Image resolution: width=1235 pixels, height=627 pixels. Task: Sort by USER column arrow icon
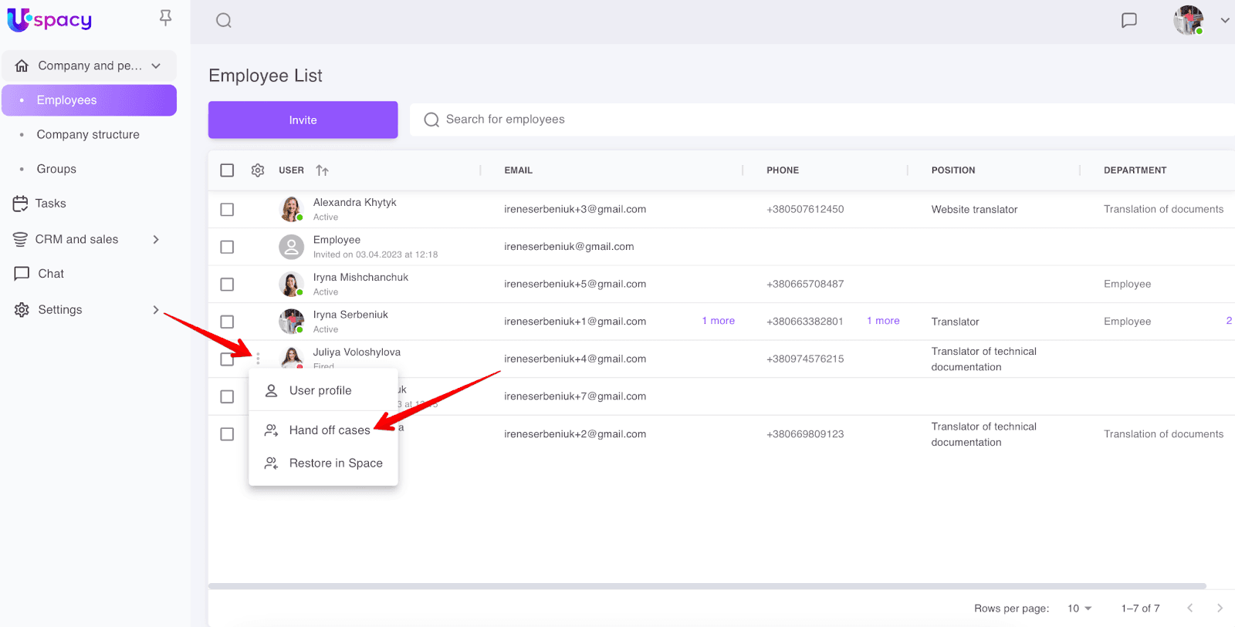[322, 170]
